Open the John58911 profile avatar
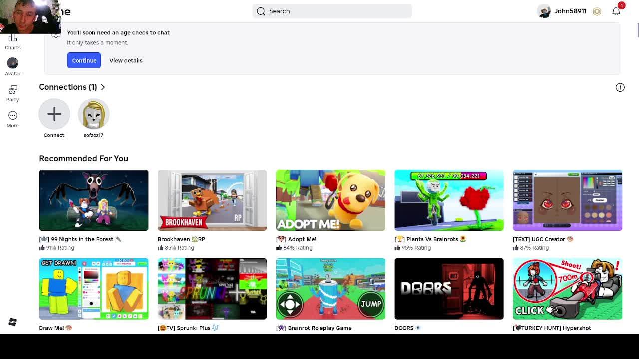The image size is (639, 359). coord(544,11)
